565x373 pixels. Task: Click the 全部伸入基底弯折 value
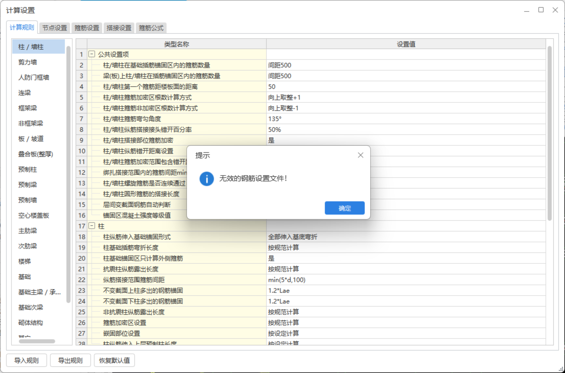pos(406,237)
